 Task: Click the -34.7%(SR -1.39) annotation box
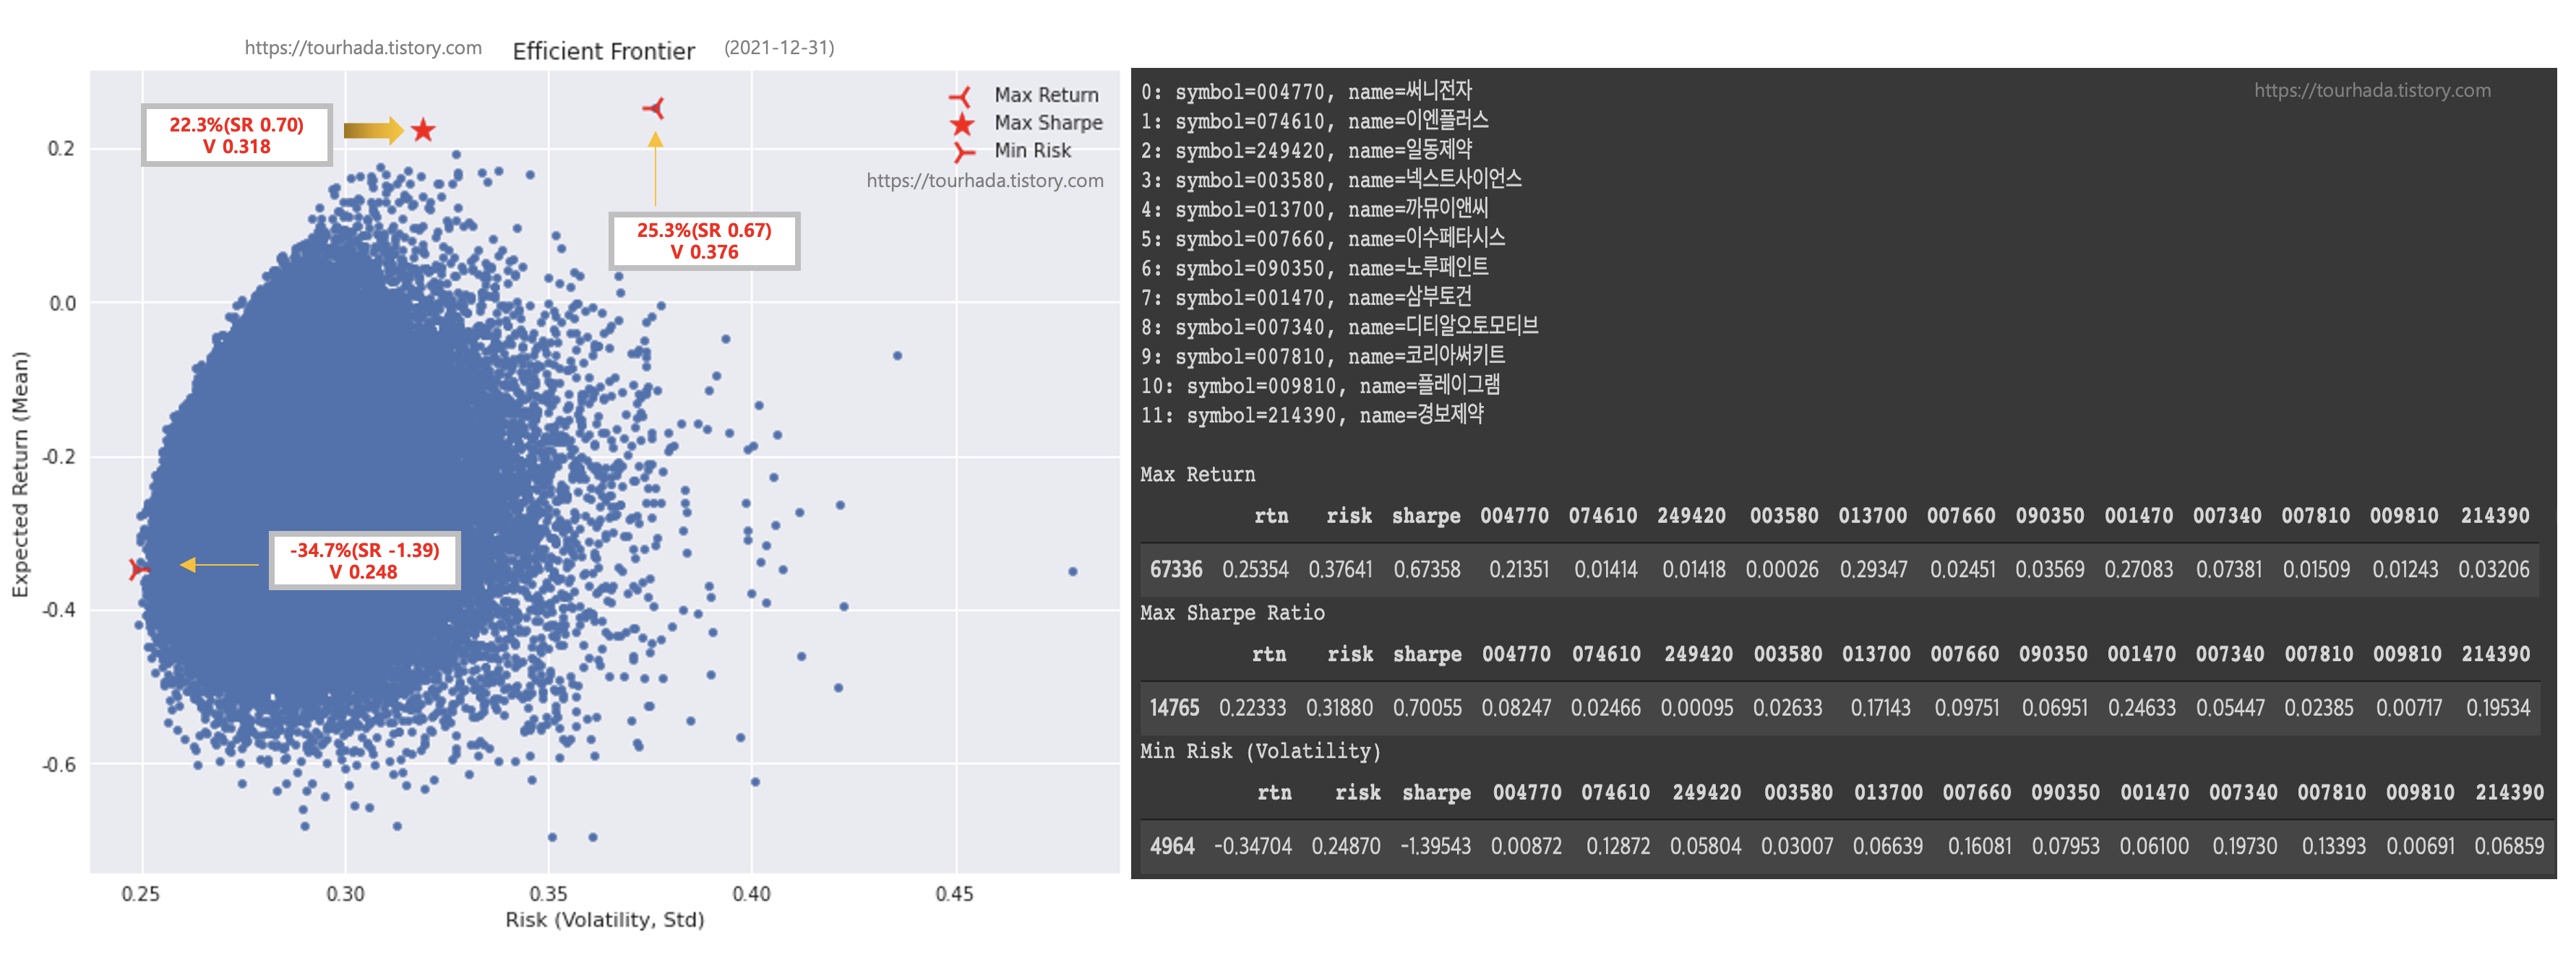[x=364, y=561]
